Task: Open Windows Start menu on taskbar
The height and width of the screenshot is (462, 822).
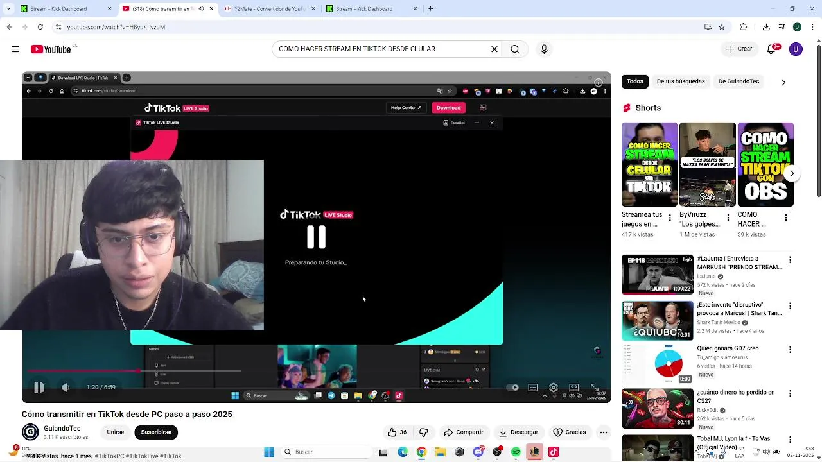Action: click(x=269, y=452)
